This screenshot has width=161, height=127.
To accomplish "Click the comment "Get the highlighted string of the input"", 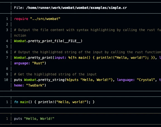I will (55, 74).
